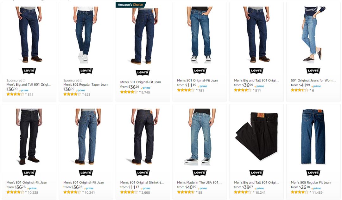Image resolution: width=342 pixels, height=200 pixels.
Task: Expand rating dropdown arrow beside 623 reviews
Action: (x=83, y=94)
